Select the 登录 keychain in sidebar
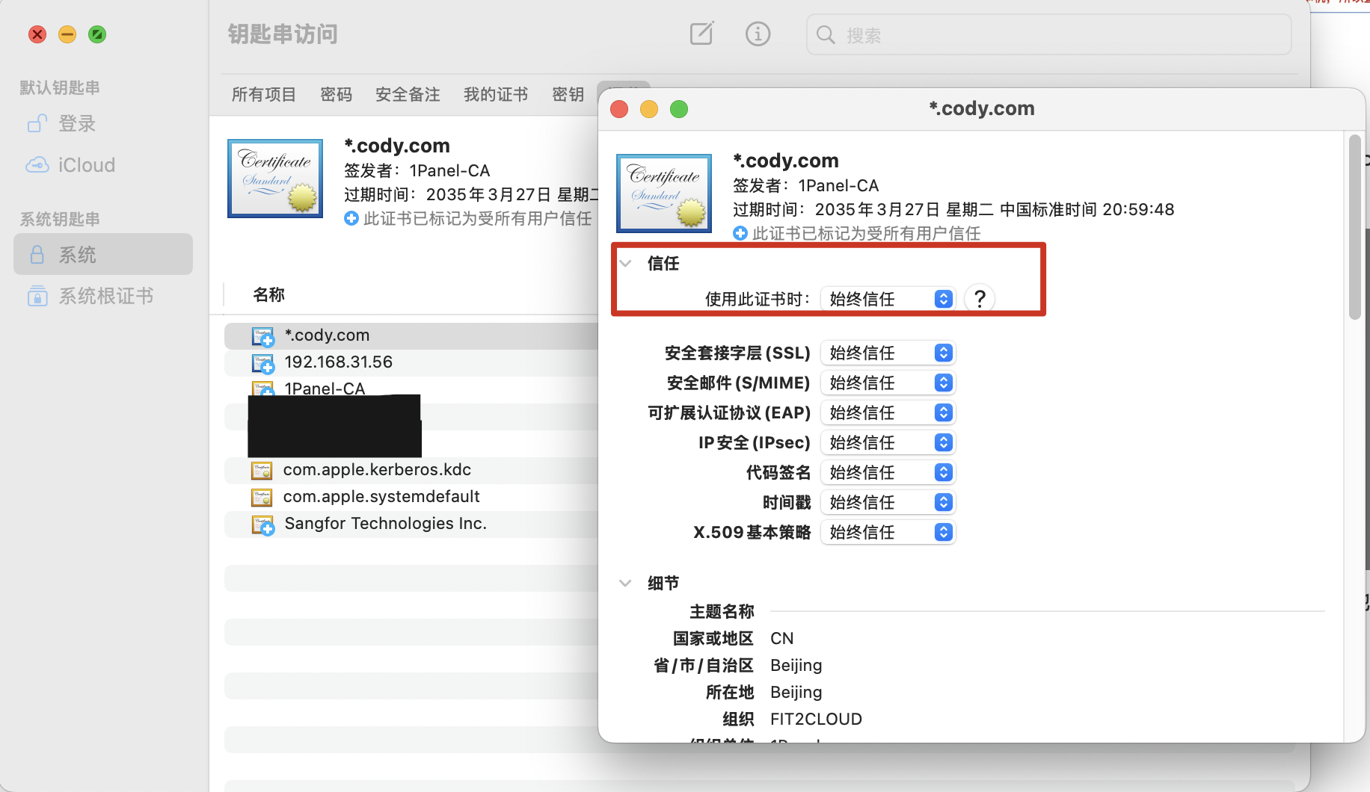This screenshot has height=792, width=1370. point(76,123)
